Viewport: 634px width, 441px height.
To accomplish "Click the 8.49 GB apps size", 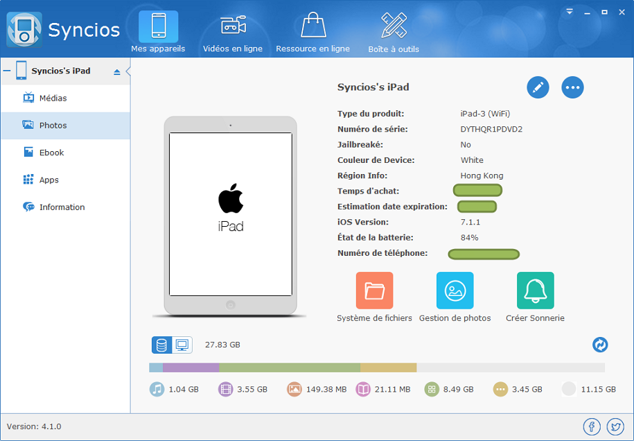I will click(x=458, y=389).
